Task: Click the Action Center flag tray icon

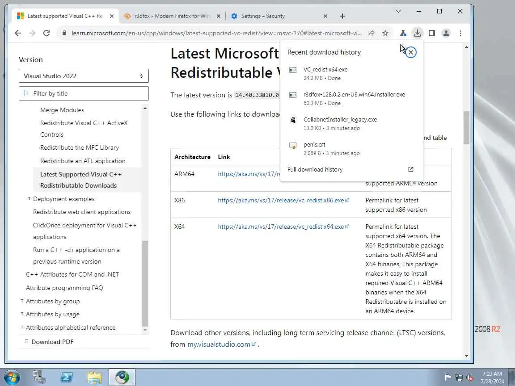Action: click(447, 378)
